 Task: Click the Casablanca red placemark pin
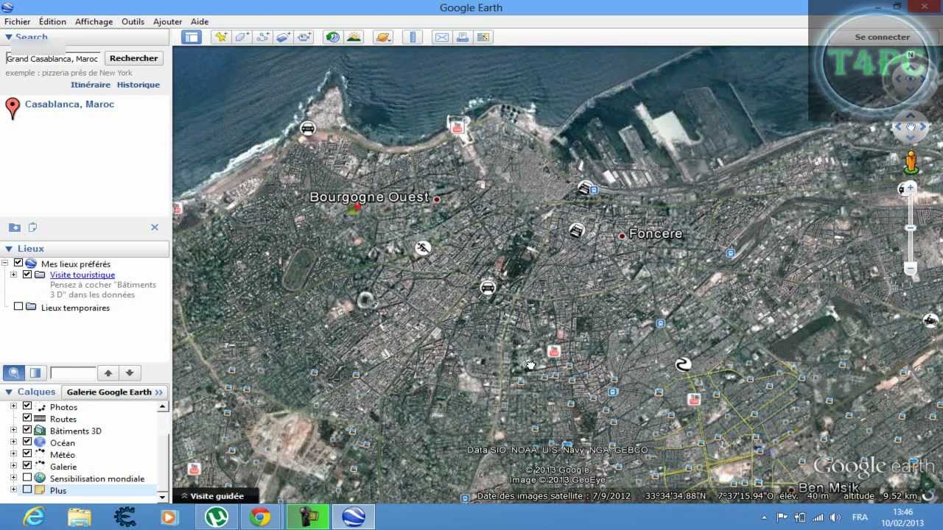13,107
